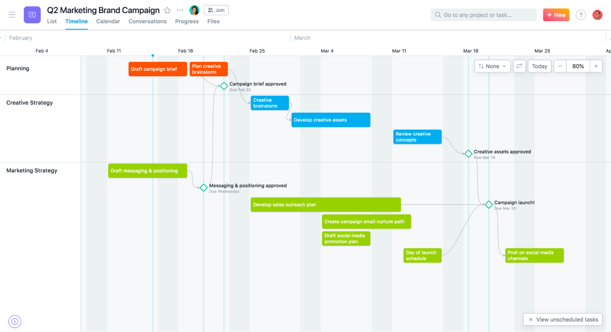Create something with the New button
The height and width of the screenshot is (332, 611).
point(556,15)
